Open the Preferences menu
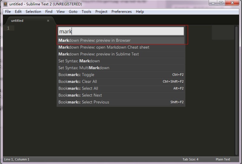The image size is (242, 164). pyautogui.click(x=121, y=11)
